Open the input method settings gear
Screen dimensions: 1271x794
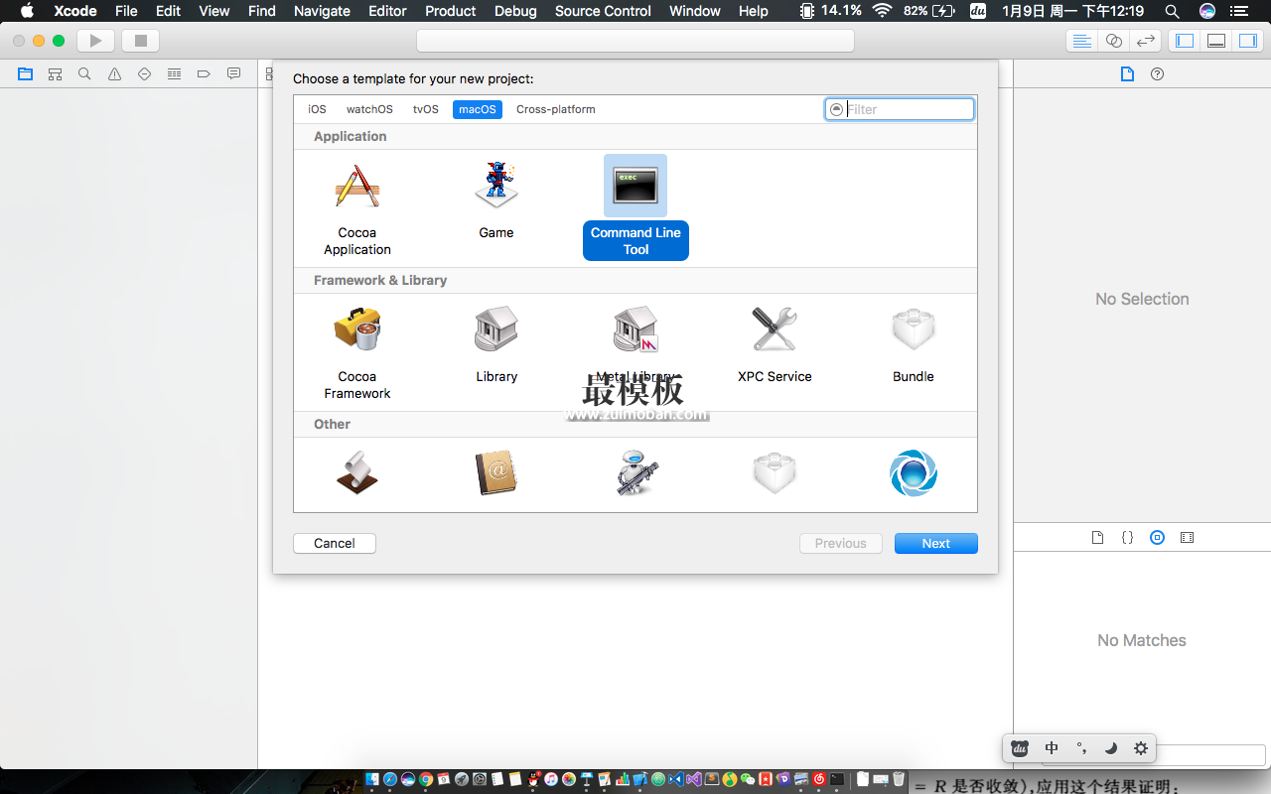[x=1141, y=748]
